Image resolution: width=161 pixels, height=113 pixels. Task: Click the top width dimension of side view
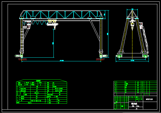tap(132, 9)
